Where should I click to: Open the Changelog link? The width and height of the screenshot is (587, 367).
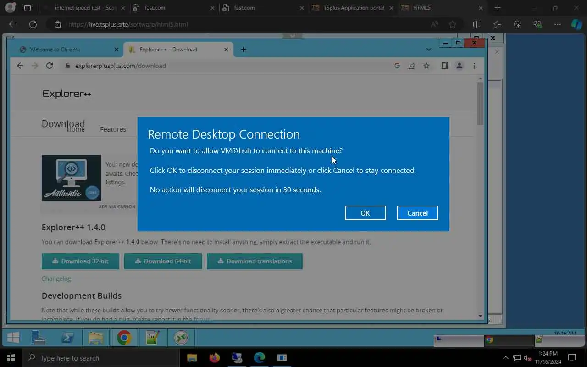(56, 278)
